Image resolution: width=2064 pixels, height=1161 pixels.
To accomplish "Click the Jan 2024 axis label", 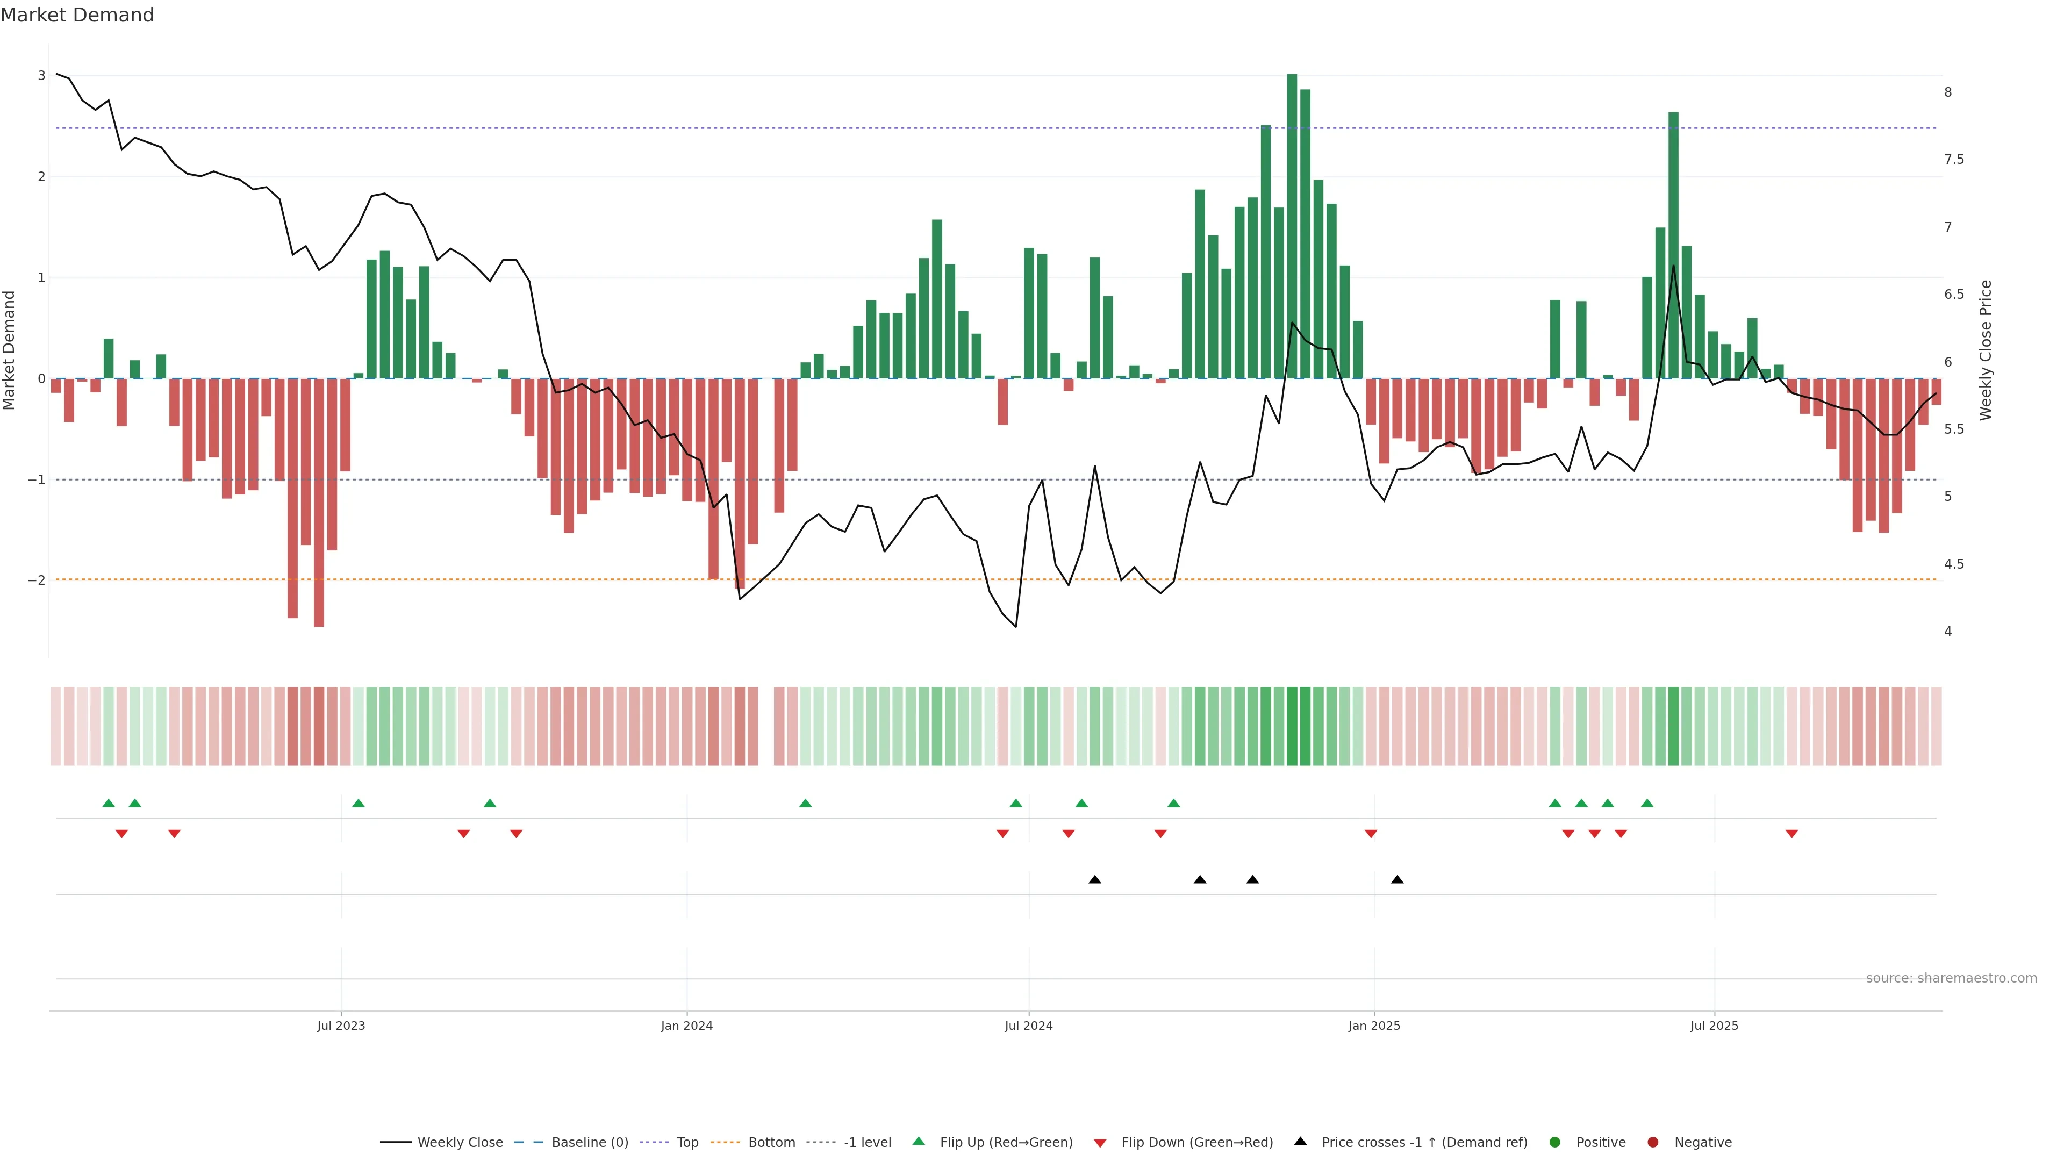I will [687, 1026].
